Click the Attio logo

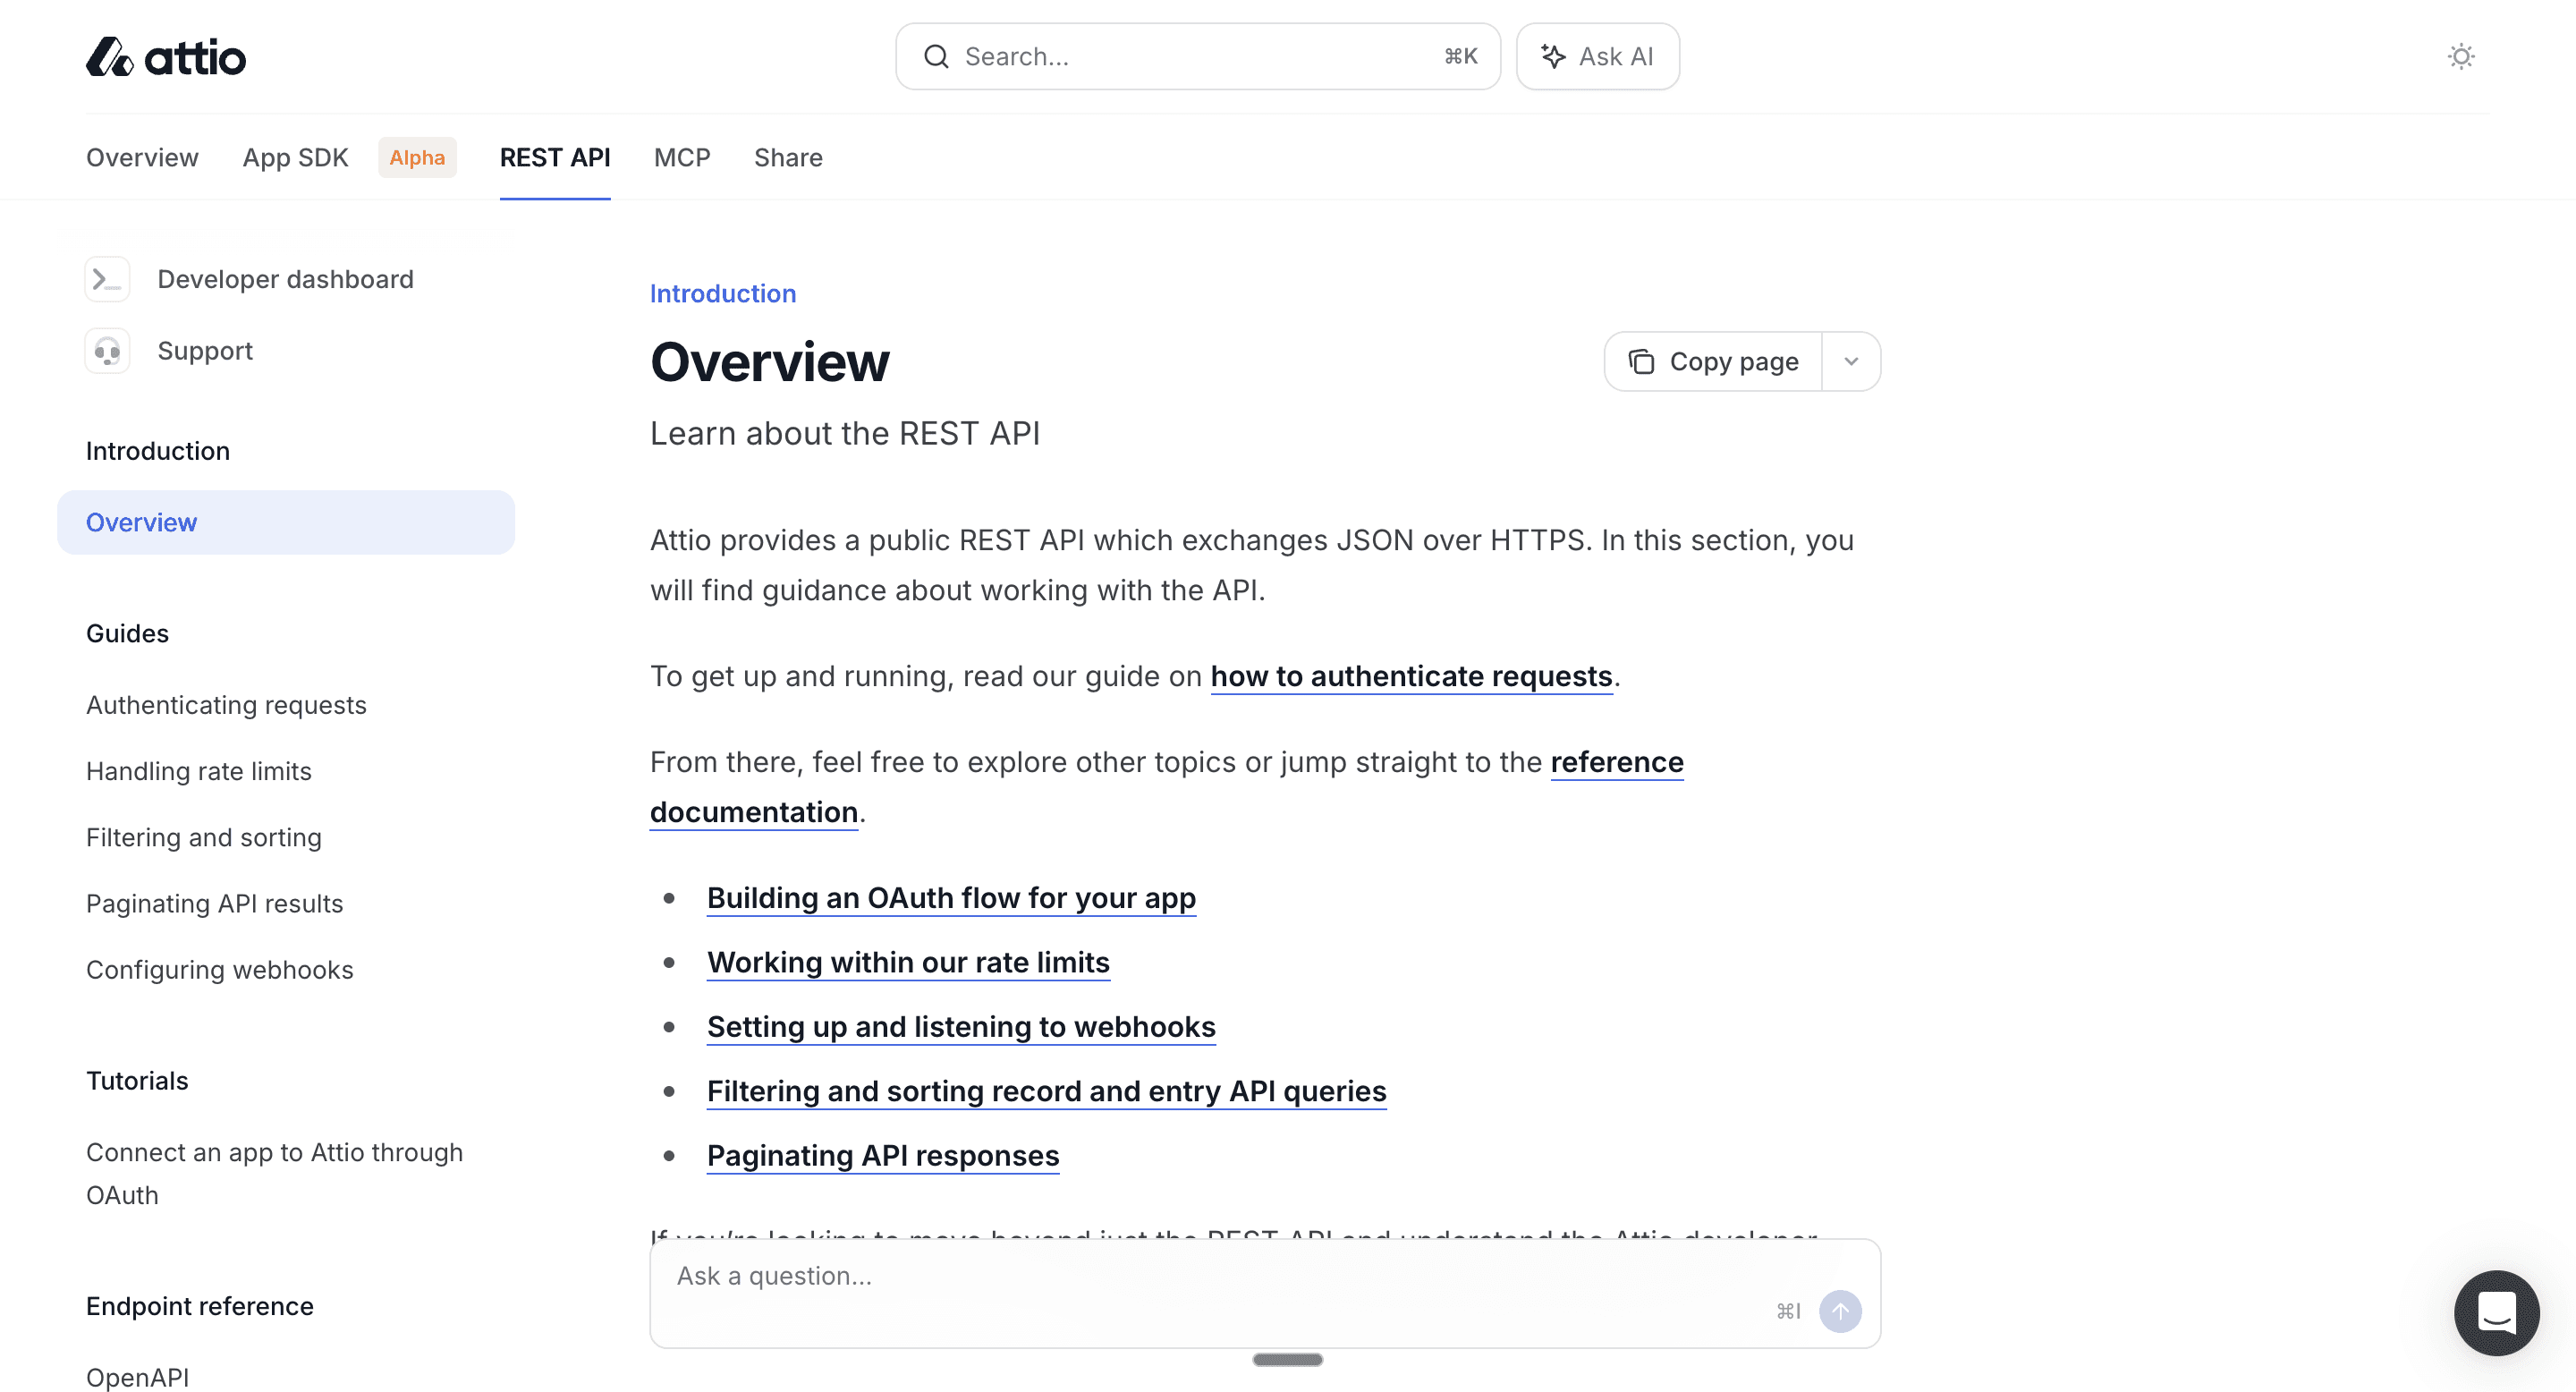pos(166,57)
